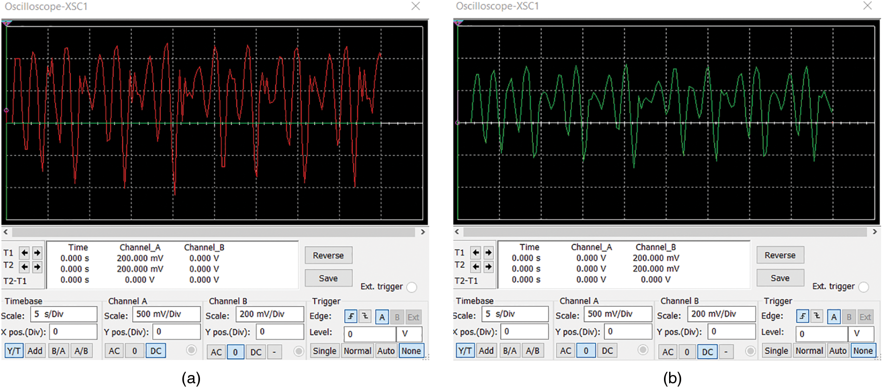Viewport: 883px width, 388px height.
Task: Select falling edge trigger in right oscilloscope
Action: (817, 317)
